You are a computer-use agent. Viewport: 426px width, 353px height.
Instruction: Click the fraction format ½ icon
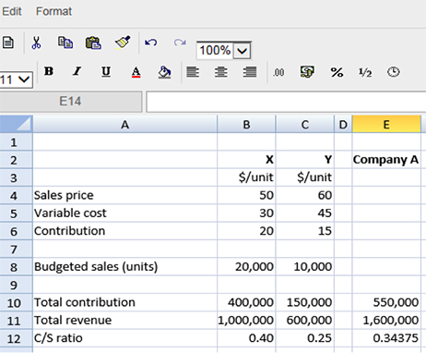(365, 72)
